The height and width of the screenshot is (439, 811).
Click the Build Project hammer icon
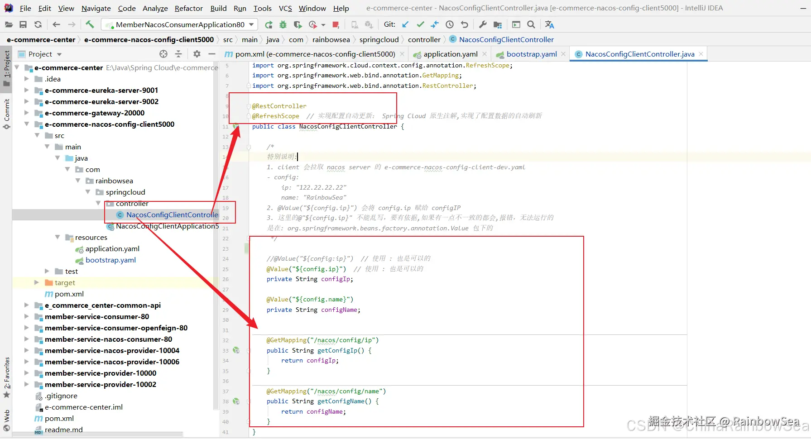pyautogui.click(x=90, y=24)
